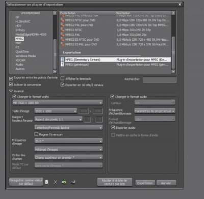Open the Aspect des pixels 1:1 dropdown
Viewport: 204px width, 199px height.
tap(59, 119)
